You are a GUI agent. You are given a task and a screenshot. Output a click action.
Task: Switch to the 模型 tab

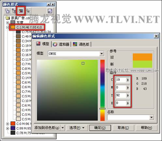coord(43,44)
